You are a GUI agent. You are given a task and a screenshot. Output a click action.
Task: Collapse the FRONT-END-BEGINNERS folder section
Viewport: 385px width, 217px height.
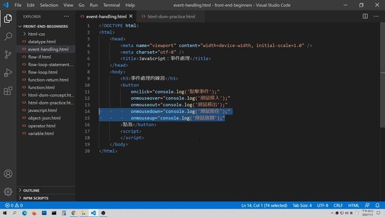(x=46, y=27)
